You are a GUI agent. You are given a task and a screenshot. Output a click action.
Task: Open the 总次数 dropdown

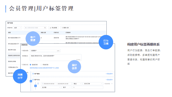click(x=51, y=87)
